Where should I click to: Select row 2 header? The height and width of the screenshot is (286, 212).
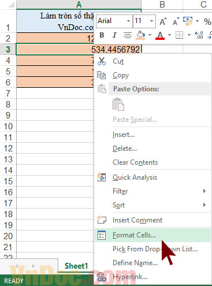[8, 38]
